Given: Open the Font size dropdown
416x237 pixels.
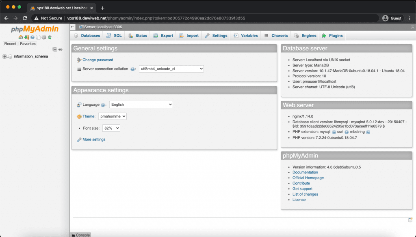Looking at the screenshot, I should click(111, 128).
